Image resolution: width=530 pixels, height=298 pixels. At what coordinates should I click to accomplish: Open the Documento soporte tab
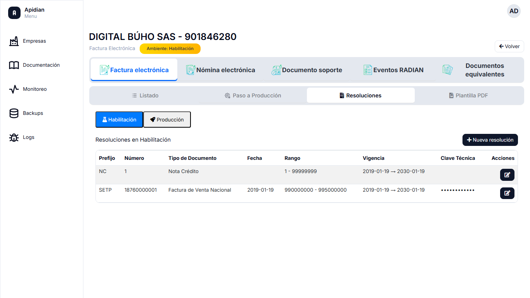307,70
